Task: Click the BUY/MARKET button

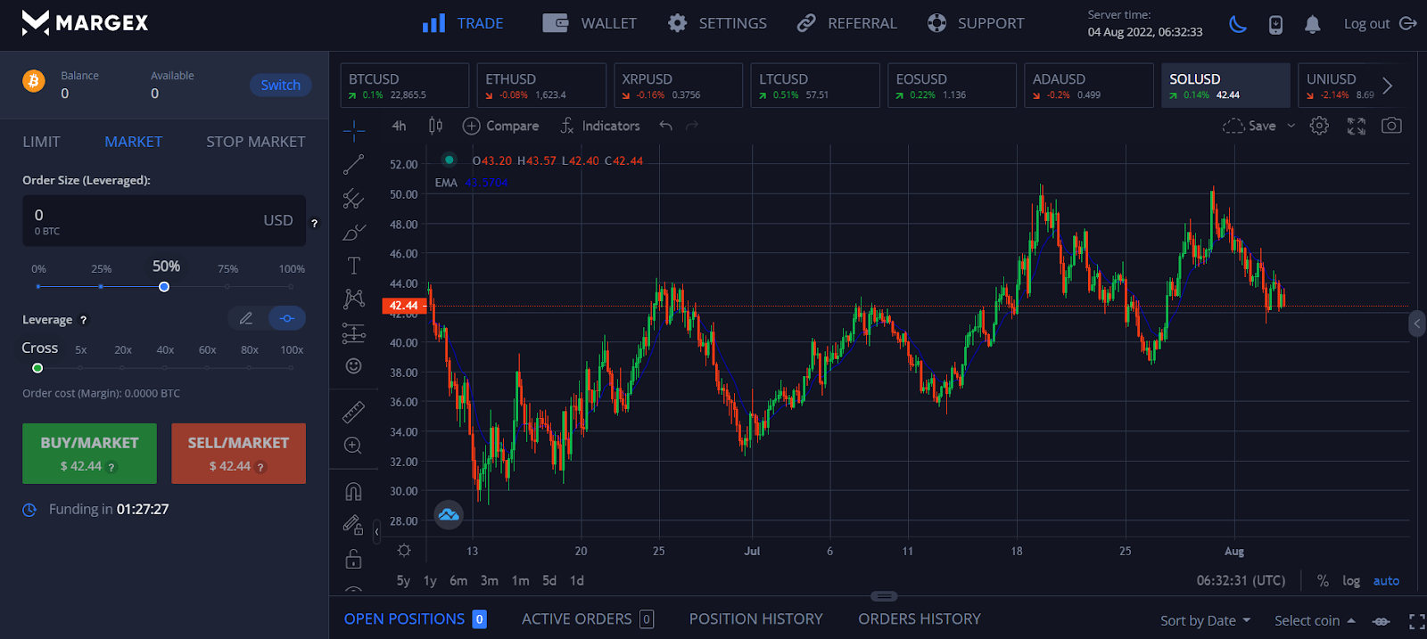Action: click(x=89, y=454)
